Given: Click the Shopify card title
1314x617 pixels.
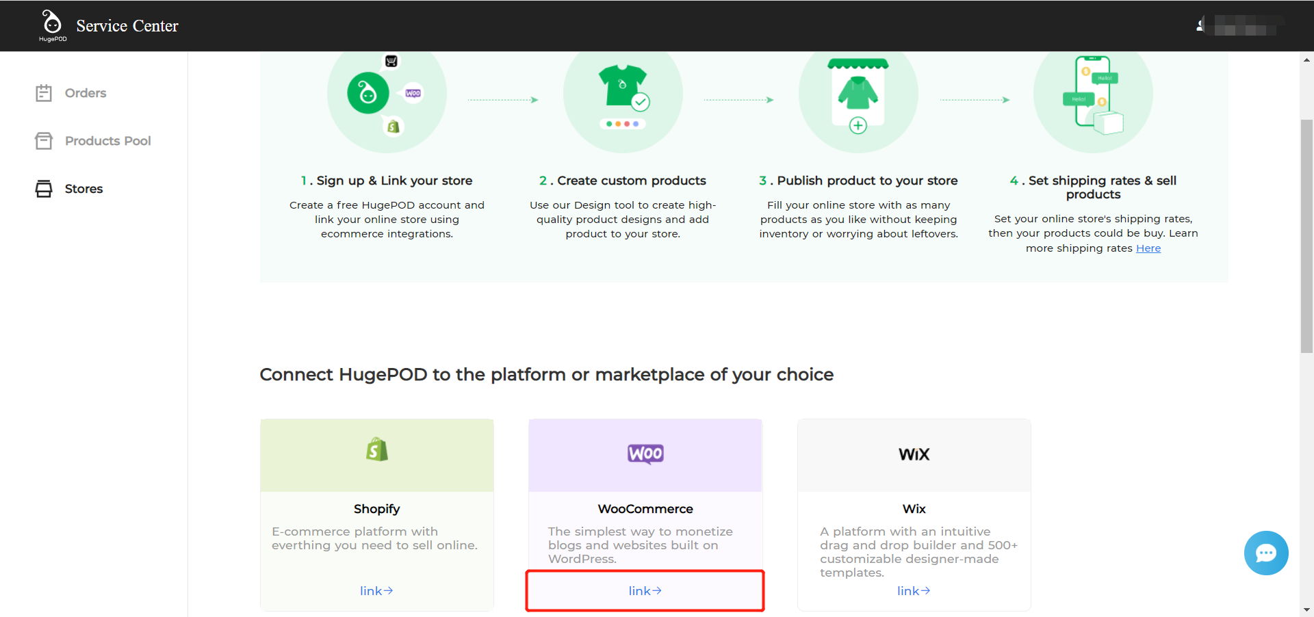Looking at the screenshot, I should [377, 509].
